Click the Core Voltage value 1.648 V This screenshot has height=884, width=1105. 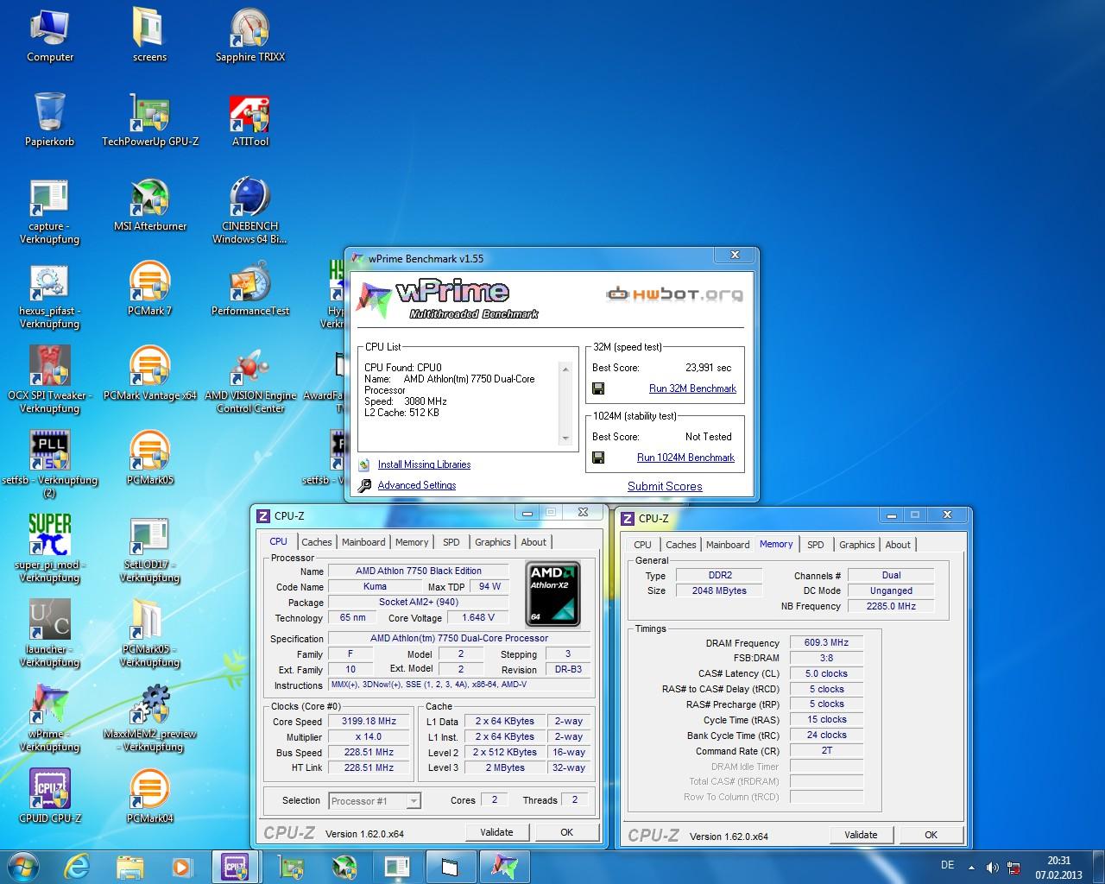point(478,618)
